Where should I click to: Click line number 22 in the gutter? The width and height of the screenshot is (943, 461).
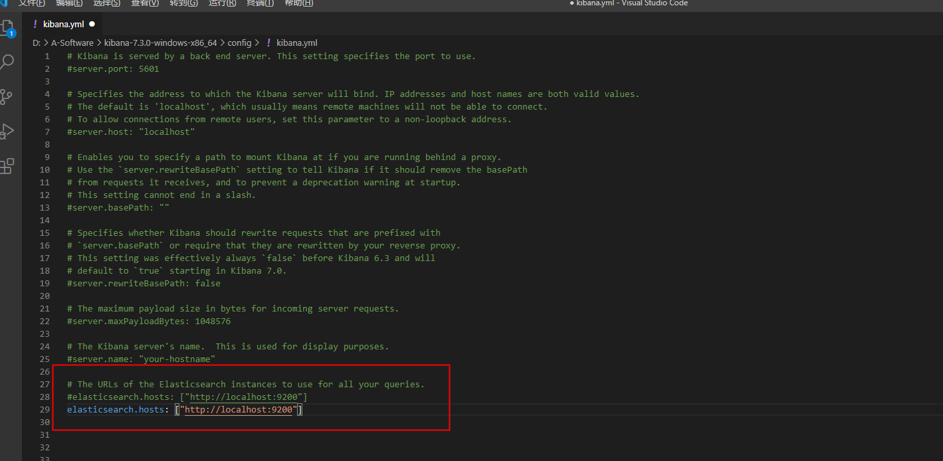45,322
